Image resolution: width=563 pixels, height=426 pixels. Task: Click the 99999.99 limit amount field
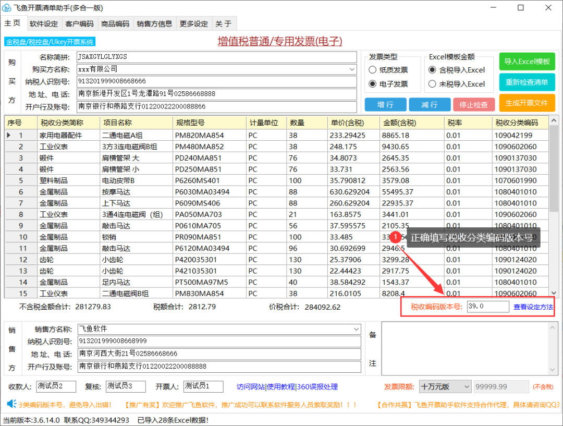[x=501, y=386]
